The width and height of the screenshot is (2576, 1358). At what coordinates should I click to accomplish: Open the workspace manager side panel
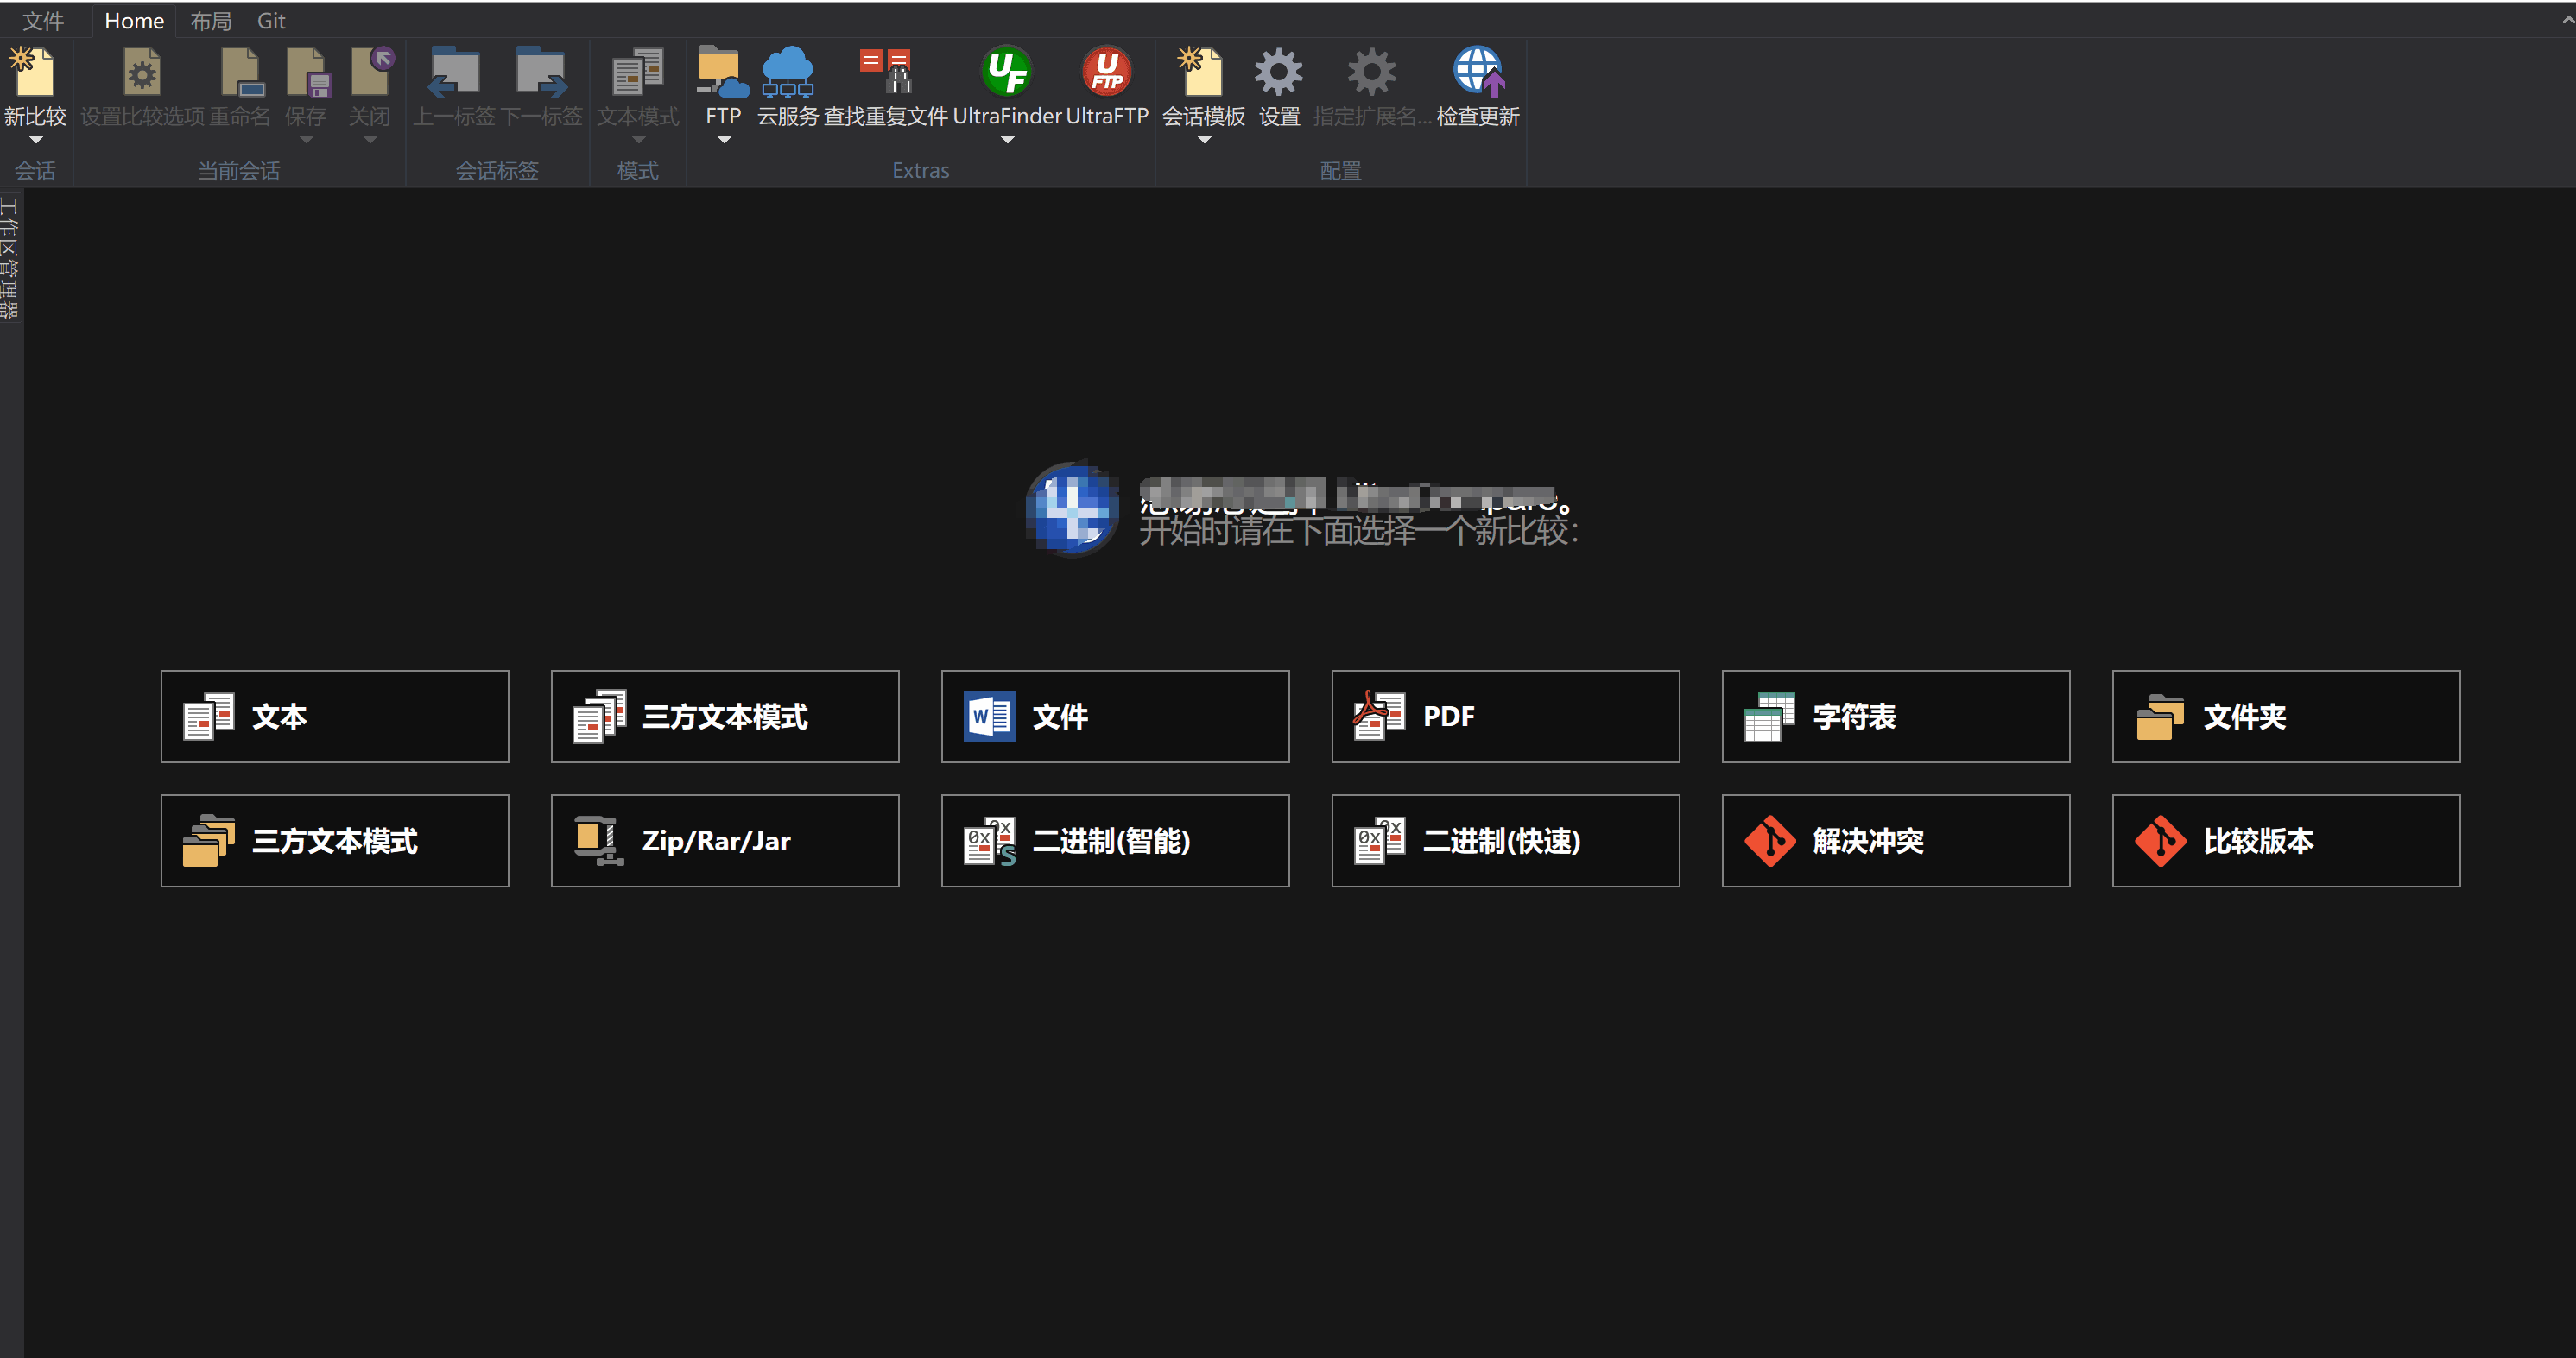coord(10,258)
